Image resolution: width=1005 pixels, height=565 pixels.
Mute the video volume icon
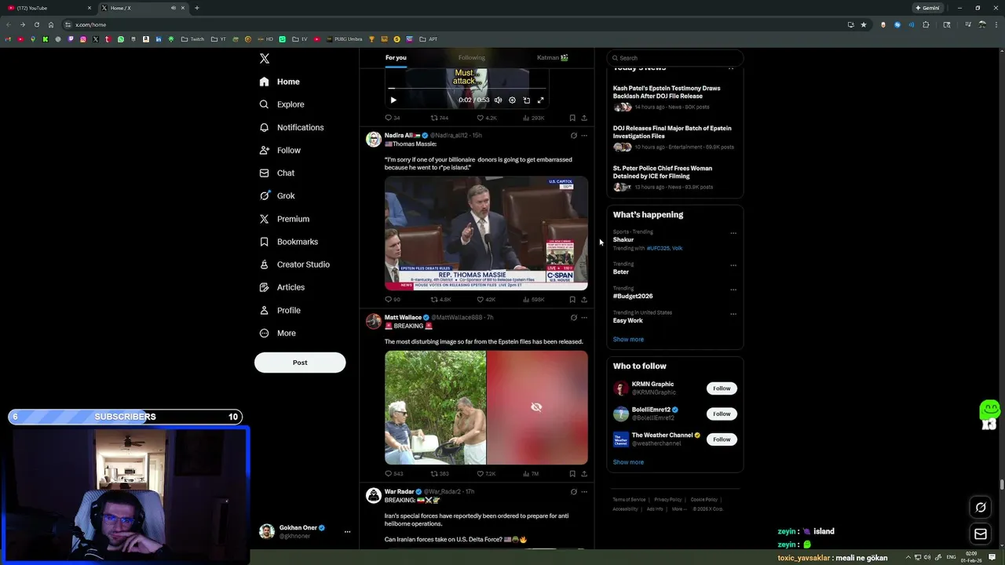click(x=498, y=100)
